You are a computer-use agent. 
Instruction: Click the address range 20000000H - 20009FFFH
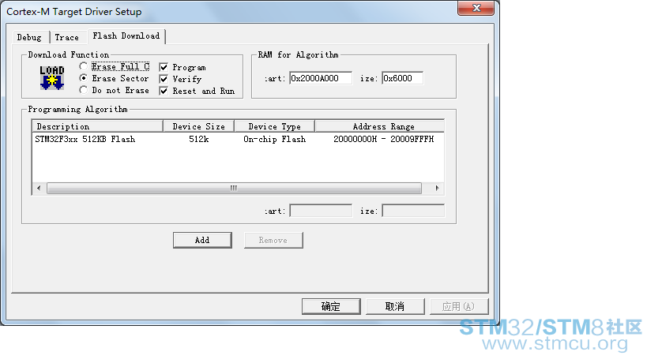384,139
